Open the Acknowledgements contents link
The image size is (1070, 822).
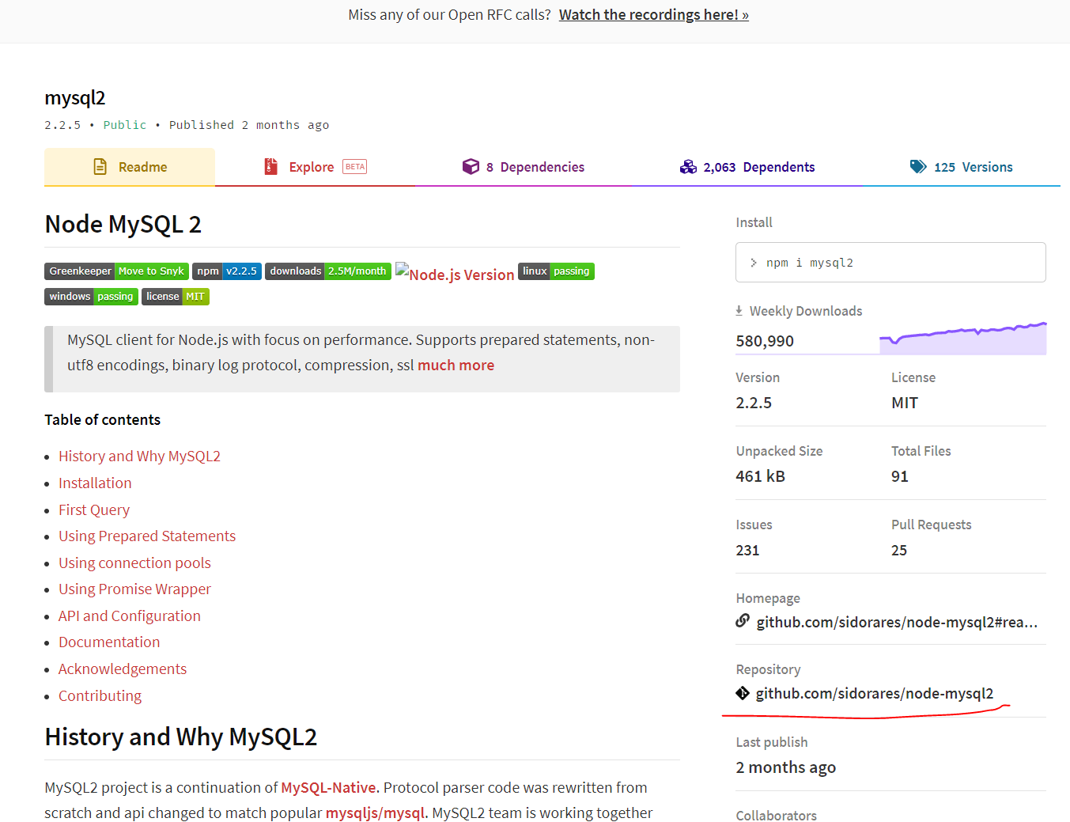coord(123,669)
